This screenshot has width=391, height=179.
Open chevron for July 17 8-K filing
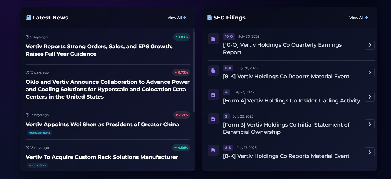click(x=370, y=152)
